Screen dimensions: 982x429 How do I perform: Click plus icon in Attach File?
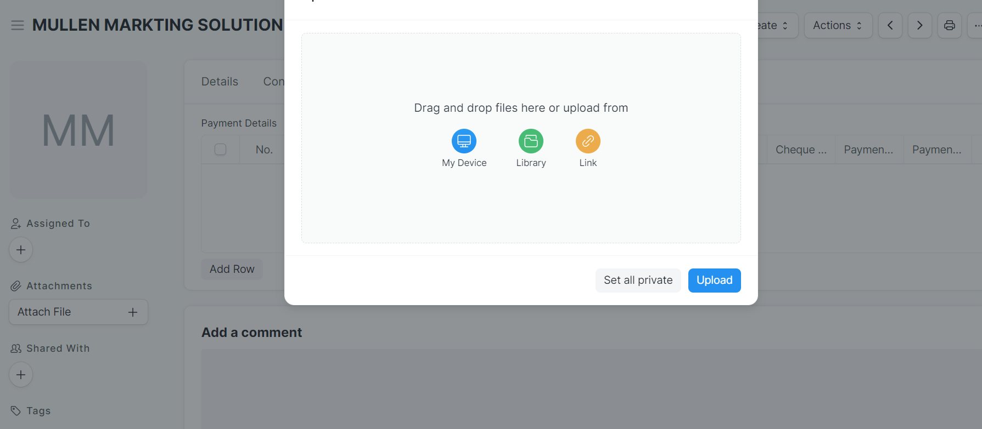tap(133, 312)
